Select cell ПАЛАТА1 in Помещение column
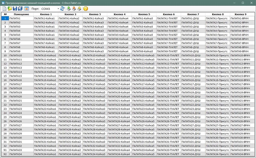256x158 pixels. pyautogui.click(x=21, y=19)
